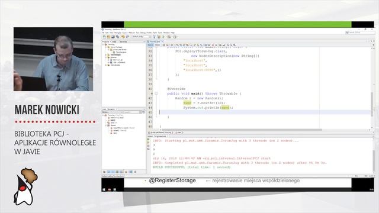Open the Debug menu
Image resolution: width=379 pixels, height=213 pixels.
point(143,33)
